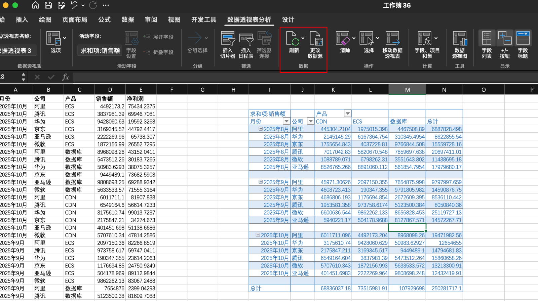
Task: Switch to the 视图 tab
Action: point(174,19)
